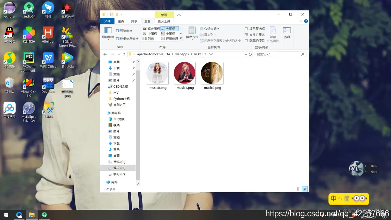Select 超大图标 layout option
The width and height of the screenshot is (391, 220).
click(151, 29)
